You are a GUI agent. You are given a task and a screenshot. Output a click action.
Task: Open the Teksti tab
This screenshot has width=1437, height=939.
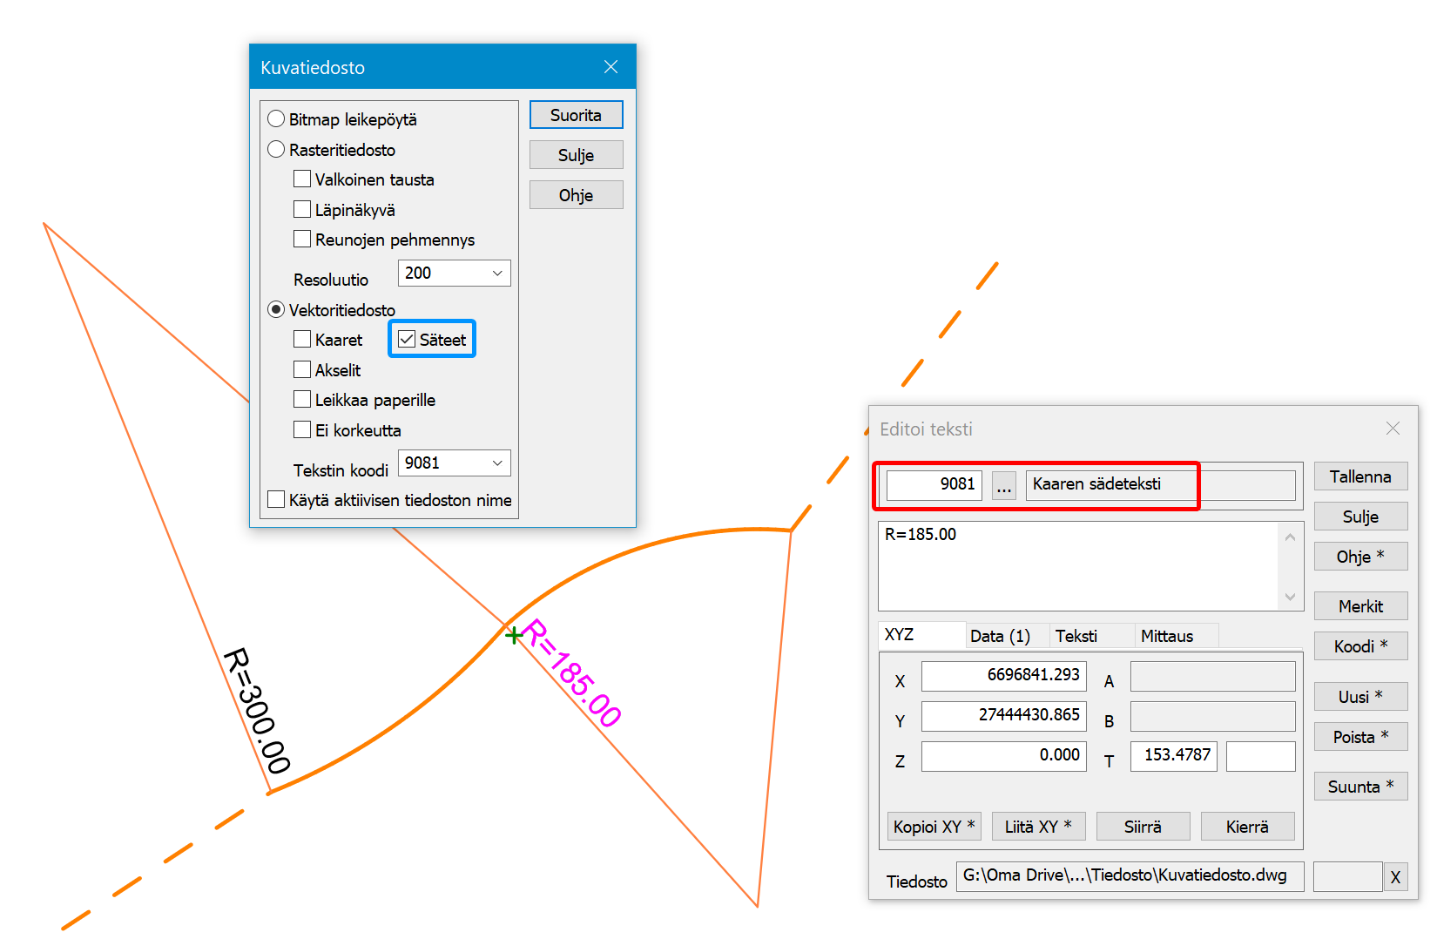click(1076, 636)
